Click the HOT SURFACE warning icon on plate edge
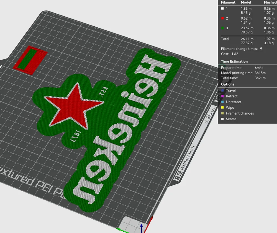The width and height of the screenshot is (277, 233). 207,121
